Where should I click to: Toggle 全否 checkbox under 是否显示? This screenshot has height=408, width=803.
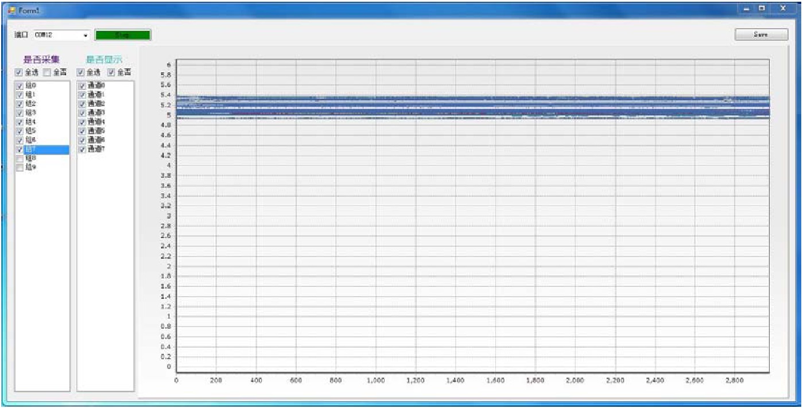click(x=111, y=73)
